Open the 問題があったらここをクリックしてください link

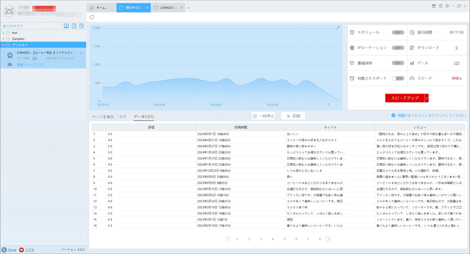coord(432,116)
